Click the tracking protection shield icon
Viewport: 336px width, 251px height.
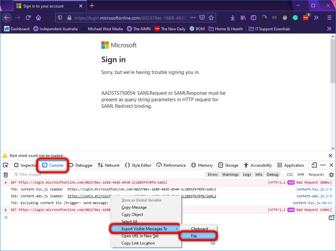(x=60, y=18)
